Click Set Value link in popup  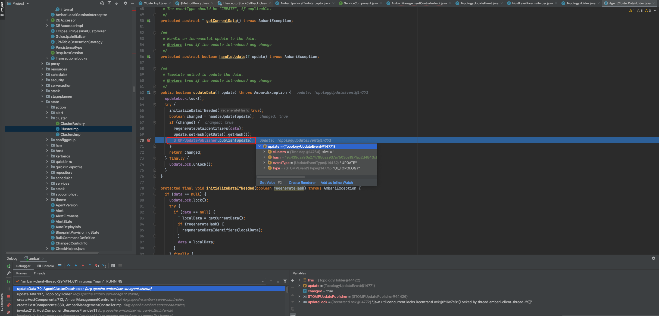(x=268, y=182)
